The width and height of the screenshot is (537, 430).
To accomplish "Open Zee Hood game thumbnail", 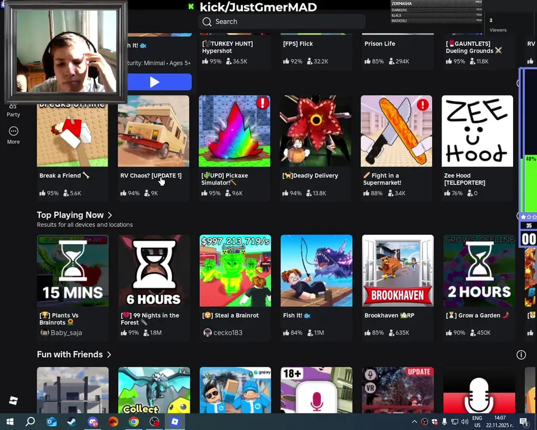I will point(477,131).
